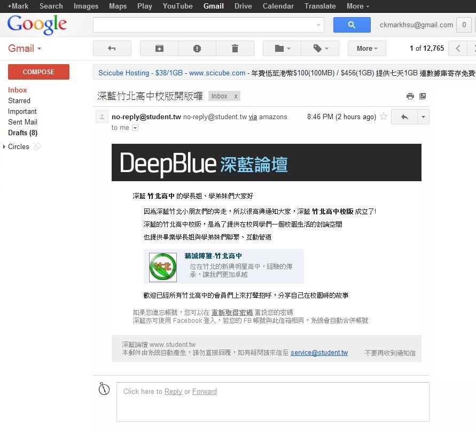Click the Forward link in reply box
The image size is (476, 434).
pyautogui.click(x=205, y=391)
